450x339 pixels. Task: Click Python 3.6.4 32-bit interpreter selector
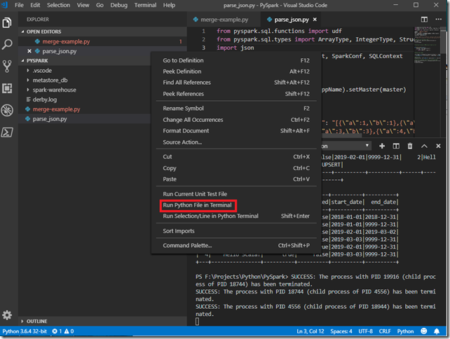click(24, 331)
